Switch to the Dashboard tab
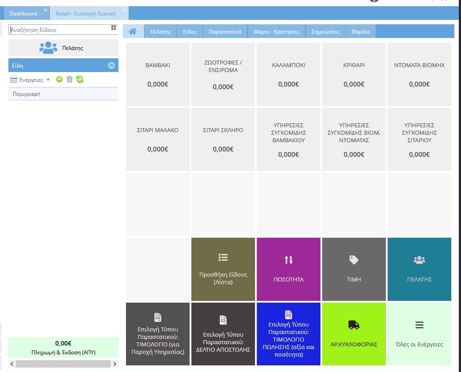Image resolution: width=461 pixels, height=372 pixels. 23,14
